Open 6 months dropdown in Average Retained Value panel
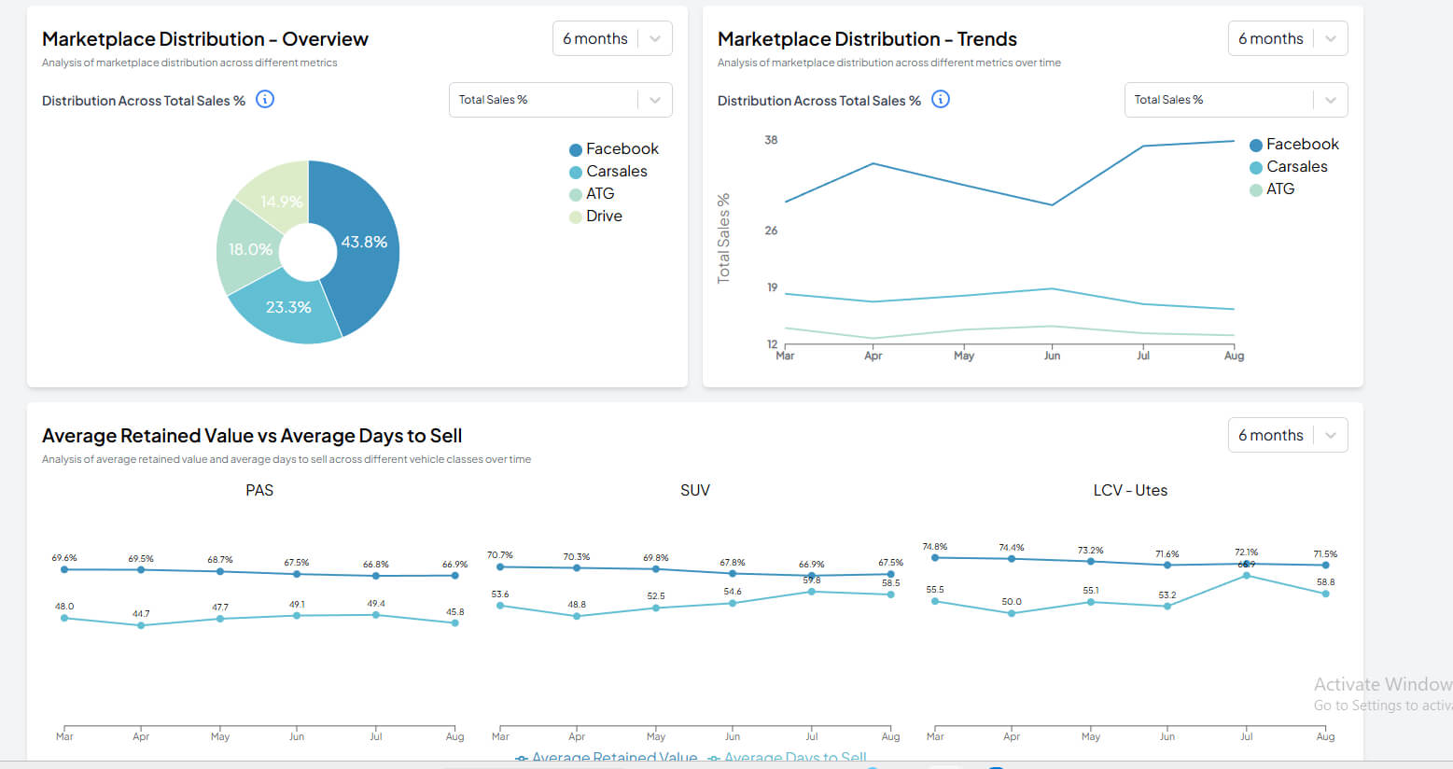This screenshot has height=769, width=1453. click(1288, 435)
